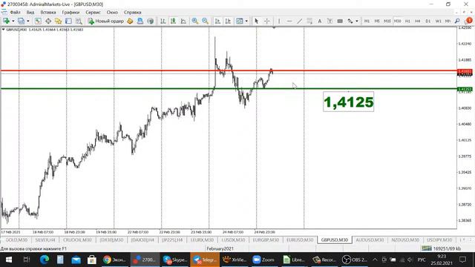Image resolution: width=475 pixels, height=267 pixels.
Task: Select the Fibonacci retracement tool
Action: pyautogui.click(x=309, y=21)
